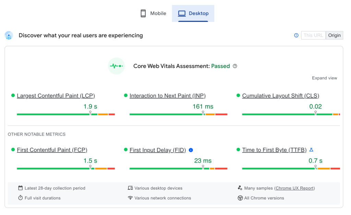This screenshot has height=215, width=351.
Task: Click the blue info icon next to First Input Delay
Action: tap(191, 150)
